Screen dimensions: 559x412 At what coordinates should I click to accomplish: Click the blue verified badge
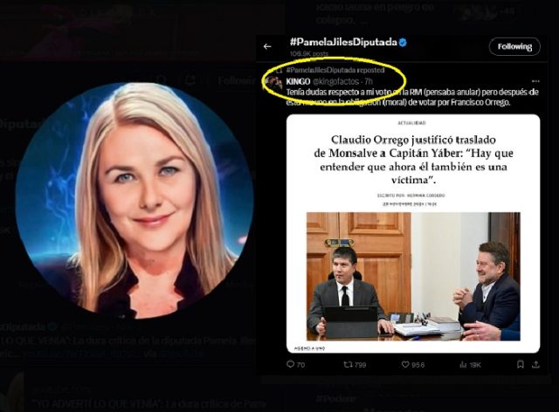(403, 43)
